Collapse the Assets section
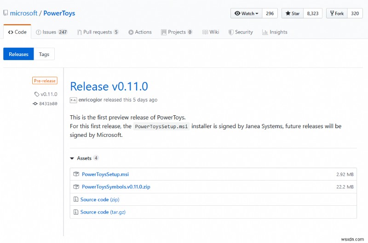Image resolution: width=368 pixels, height=243 pixels. click(x=72, y=158)
